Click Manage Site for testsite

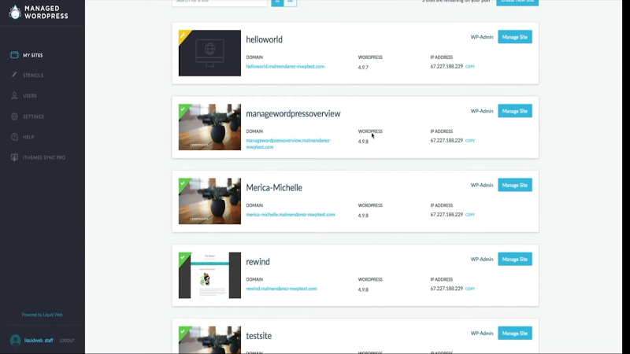click(x=515, y=333)
